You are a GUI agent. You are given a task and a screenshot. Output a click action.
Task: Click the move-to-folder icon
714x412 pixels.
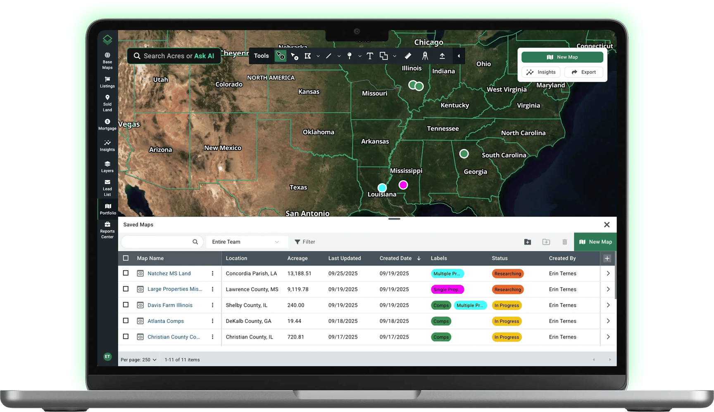(546, 242)
